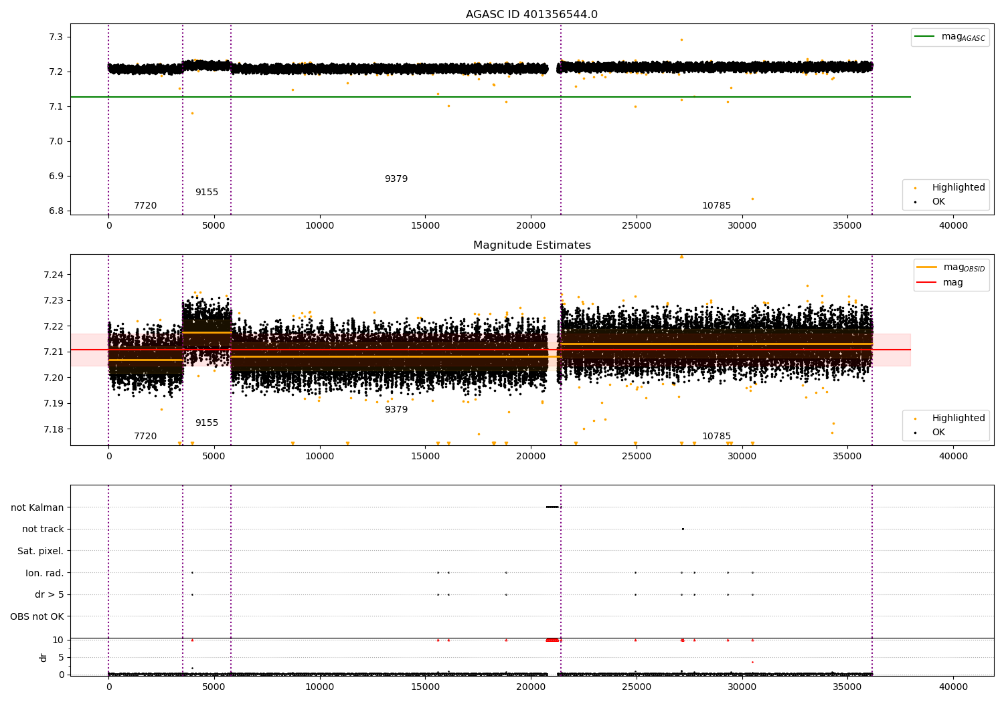Click the 7.24 tick on Magnitude Estimates axis

point(54,275)
